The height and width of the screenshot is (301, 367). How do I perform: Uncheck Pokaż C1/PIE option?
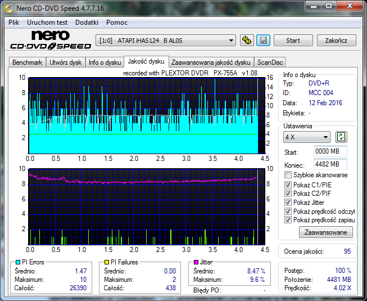pyautogui.click(x=288, y=185)
